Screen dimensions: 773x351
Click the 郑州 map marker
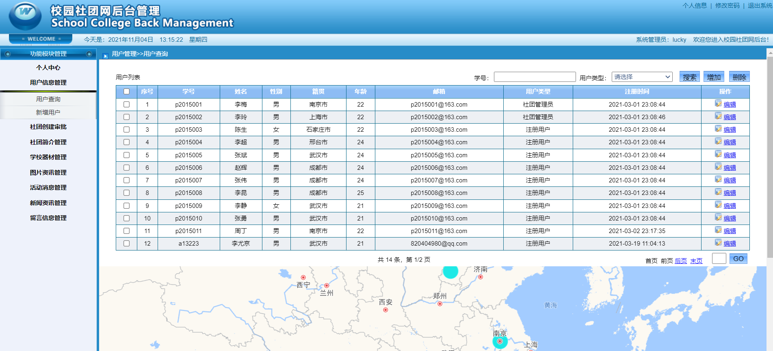(440, 304)
